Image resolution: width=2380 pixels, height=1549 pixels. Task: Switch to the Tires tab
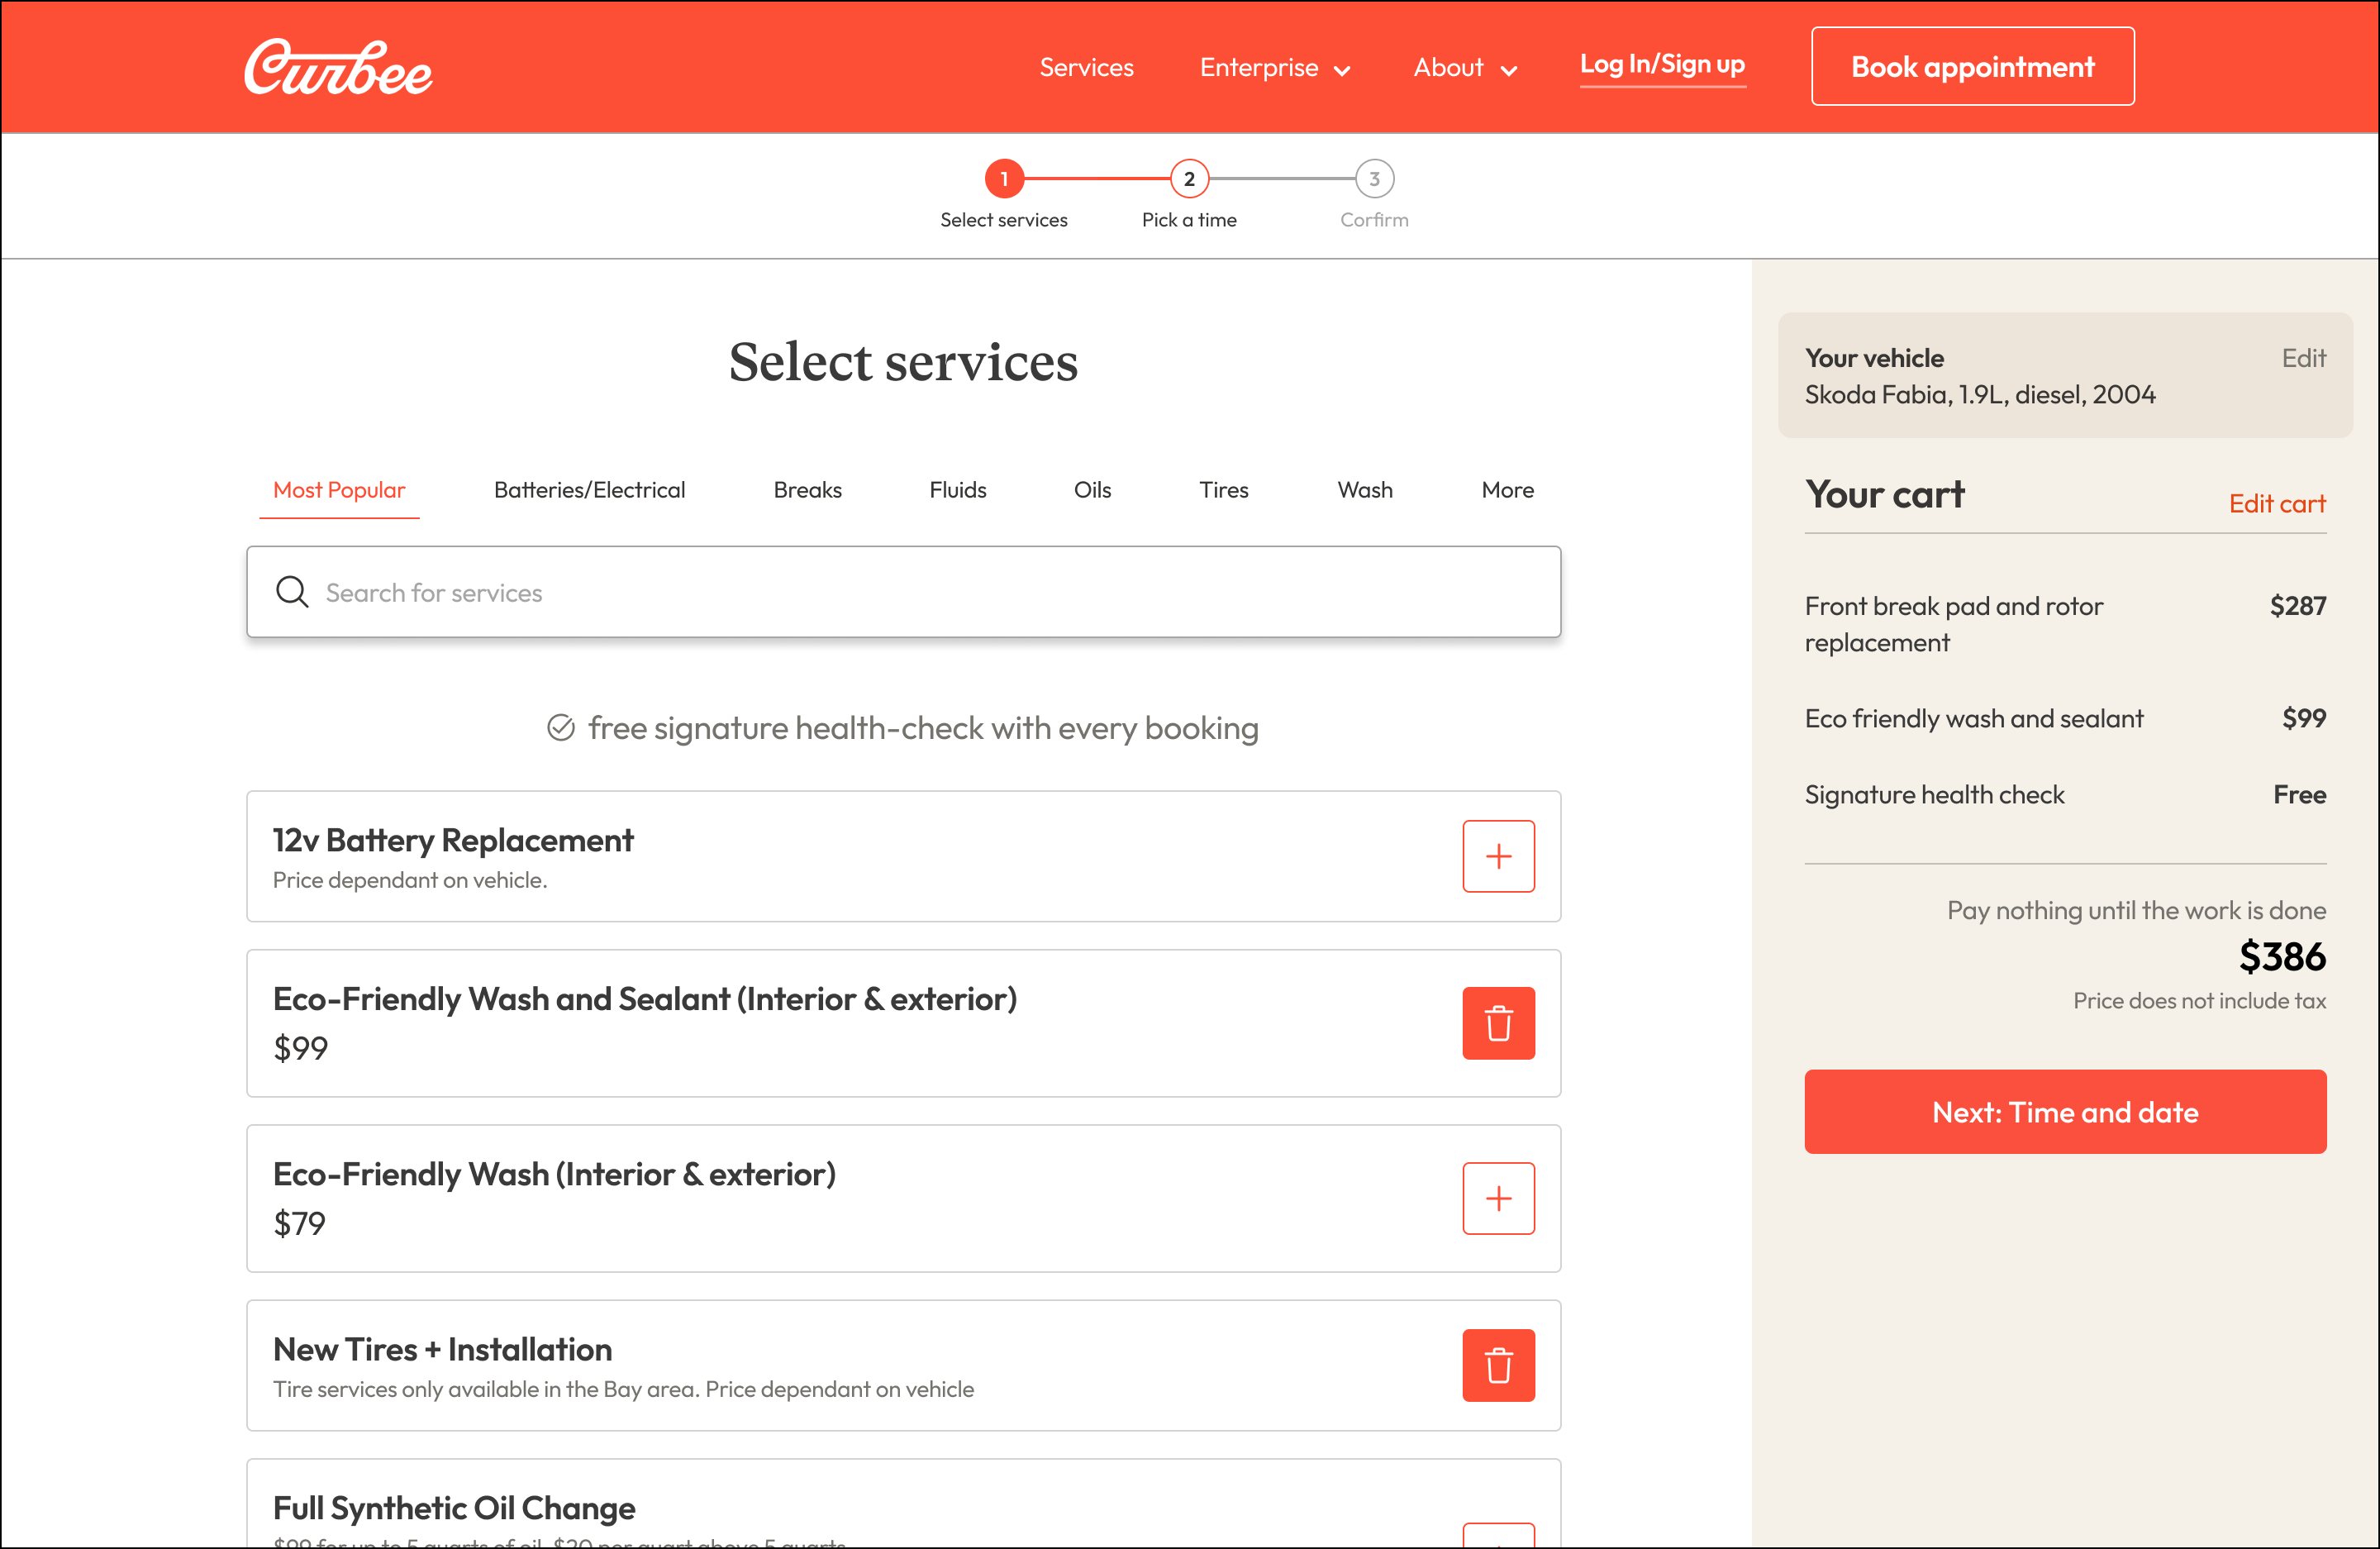coord(1223,490)
